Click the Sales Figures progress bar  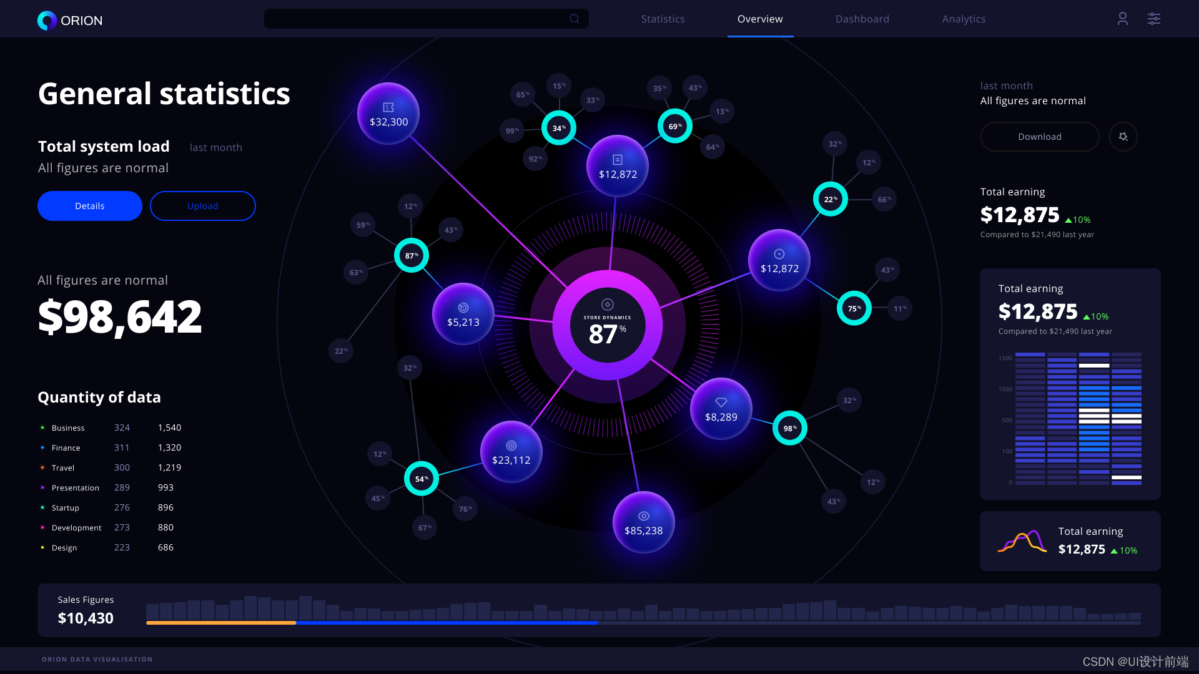(x=643, y=622)
